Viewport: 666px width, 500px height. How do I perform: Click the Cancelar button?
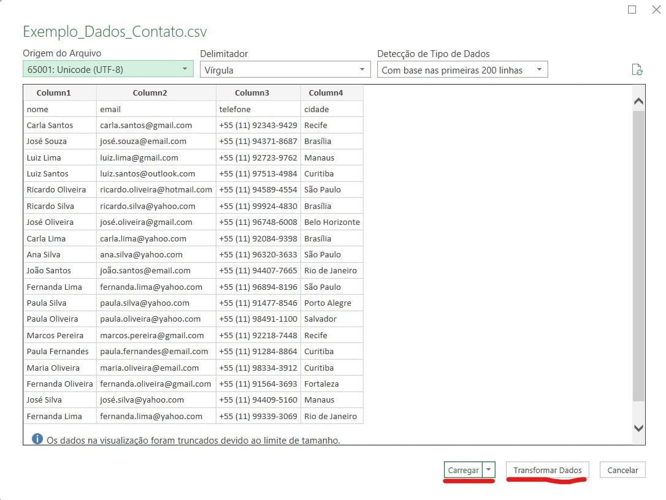click(622, 470)
